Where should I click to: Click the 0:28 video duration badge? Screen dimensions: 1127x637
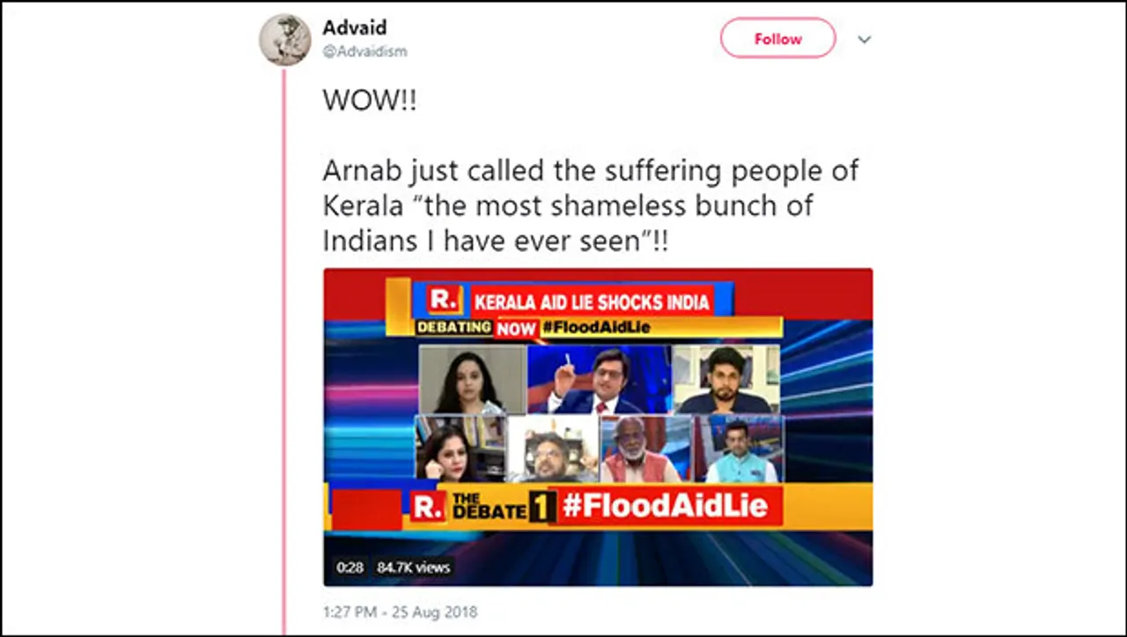[x=350, y=567]
